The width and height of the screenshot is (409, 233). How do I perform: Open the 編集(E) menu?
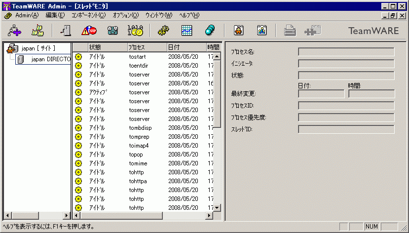55,15
